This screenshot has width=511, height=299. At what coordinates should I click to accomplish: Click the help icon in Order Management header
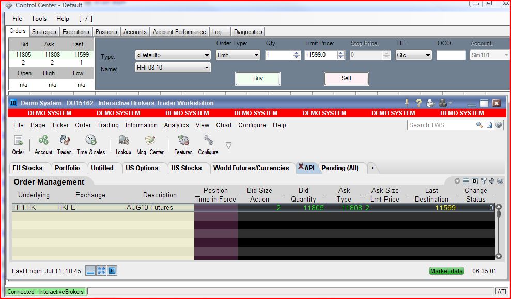click(x=500, y=181)
